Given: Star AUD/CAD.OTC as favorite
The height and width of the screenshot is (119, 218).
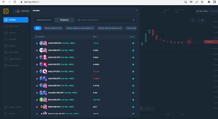Looking at the screenshot, I should [37, 57].
